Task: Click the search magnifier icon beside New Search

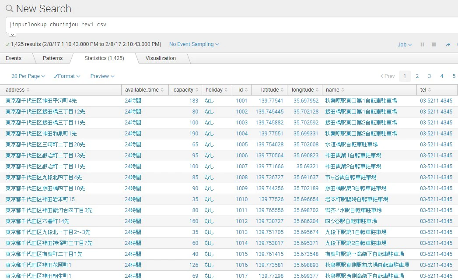Action: (x=9, y=8)
